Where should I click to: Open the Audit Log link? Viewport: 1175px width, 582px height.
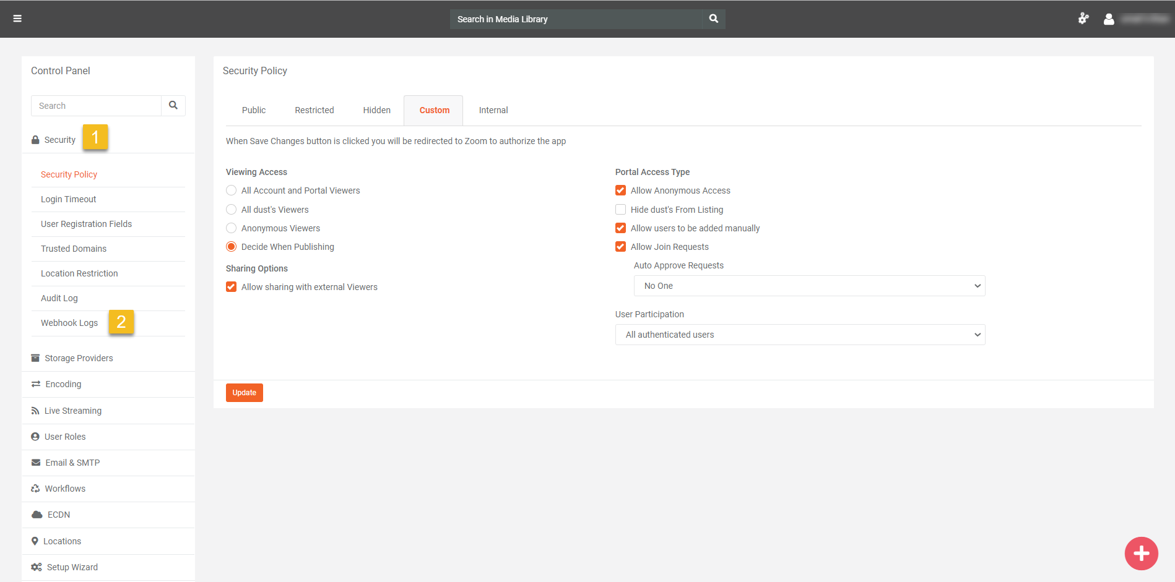tap(59, 298)
